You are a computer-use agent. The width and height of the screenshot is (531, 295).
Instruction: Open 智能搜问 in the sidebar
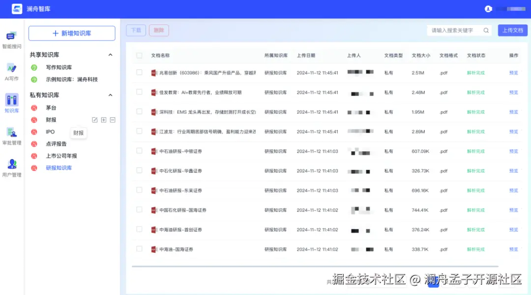pos(11,40)
